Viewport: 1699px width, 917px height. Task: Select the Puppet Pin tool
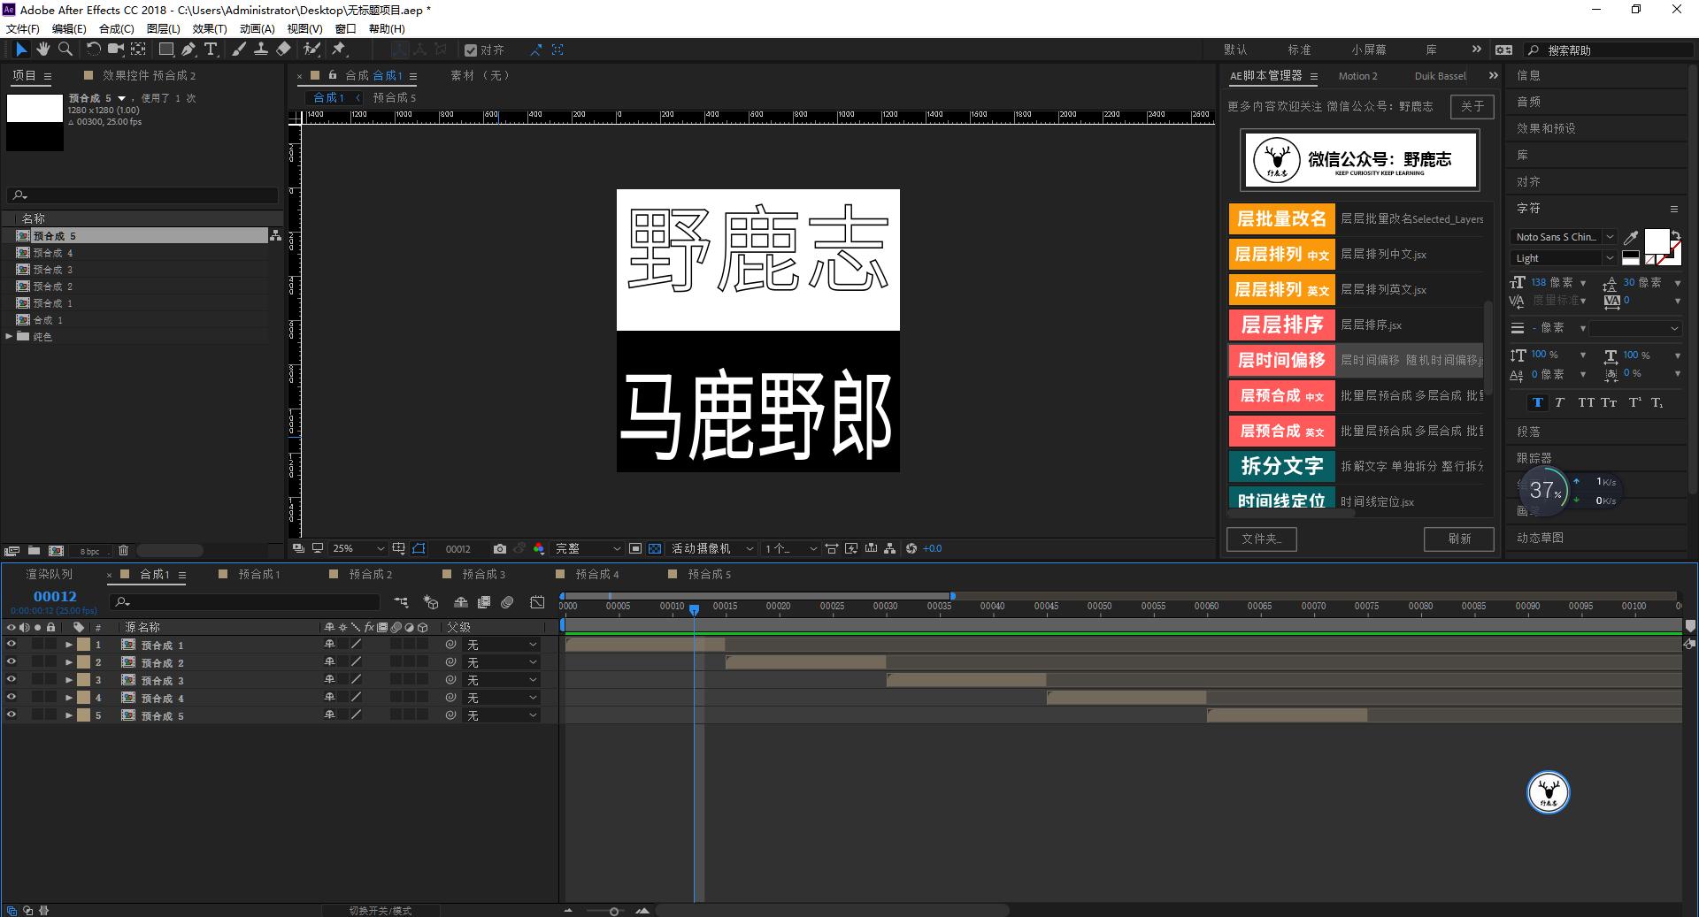pyautogui.click(x=339, y=50)
